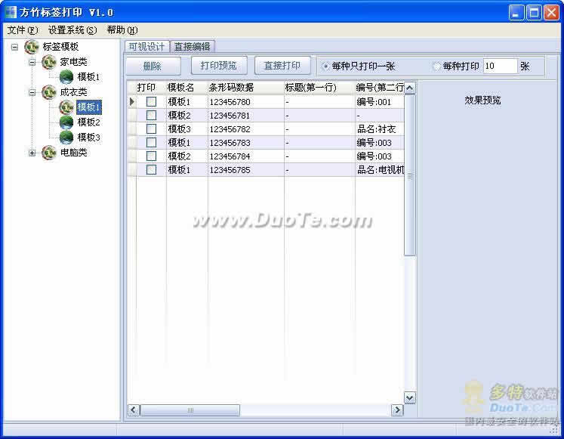
Task: Click the 打印预览 button
Action: click(x=219, y=66)
